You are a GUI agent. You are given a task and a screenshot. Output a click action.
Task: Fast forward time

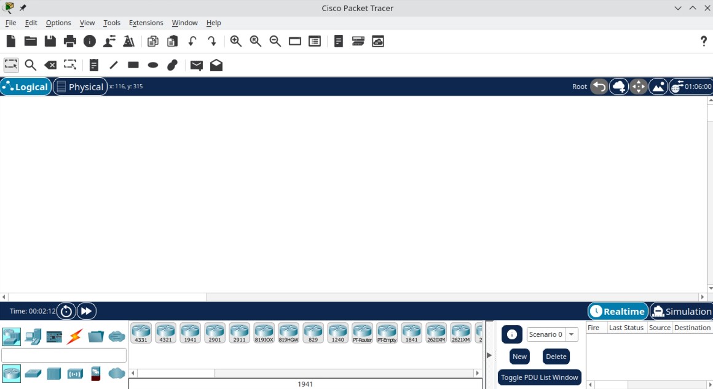(86, 311)
